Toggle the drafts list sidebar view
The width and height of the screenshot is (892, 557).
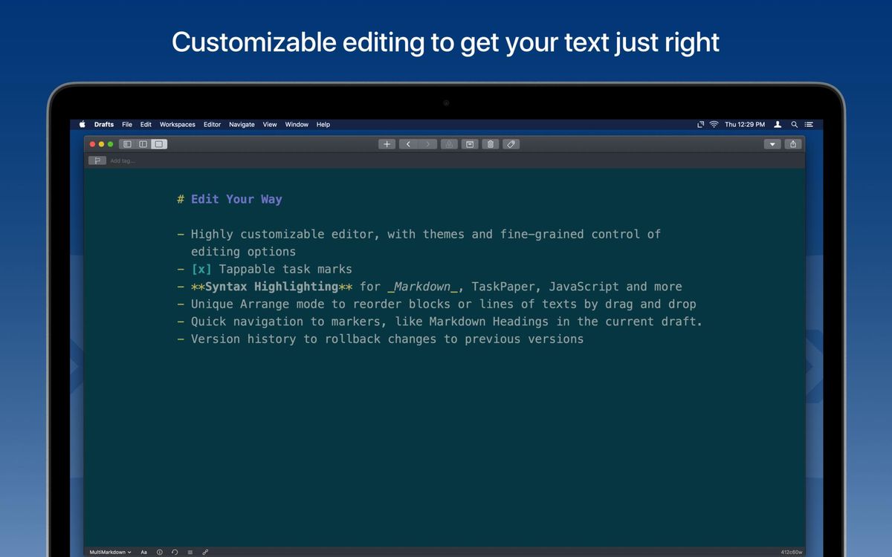[x=126, y=143]
